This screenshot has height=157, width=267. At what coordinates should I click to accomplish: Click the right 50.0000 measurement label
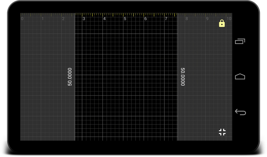click(x=183, y=77)
